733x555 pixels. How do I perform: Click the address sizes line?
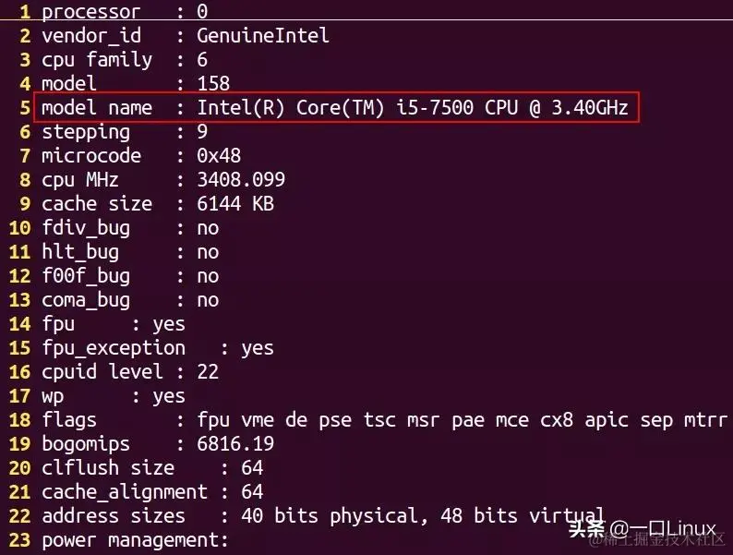click(x=322, y=516)
